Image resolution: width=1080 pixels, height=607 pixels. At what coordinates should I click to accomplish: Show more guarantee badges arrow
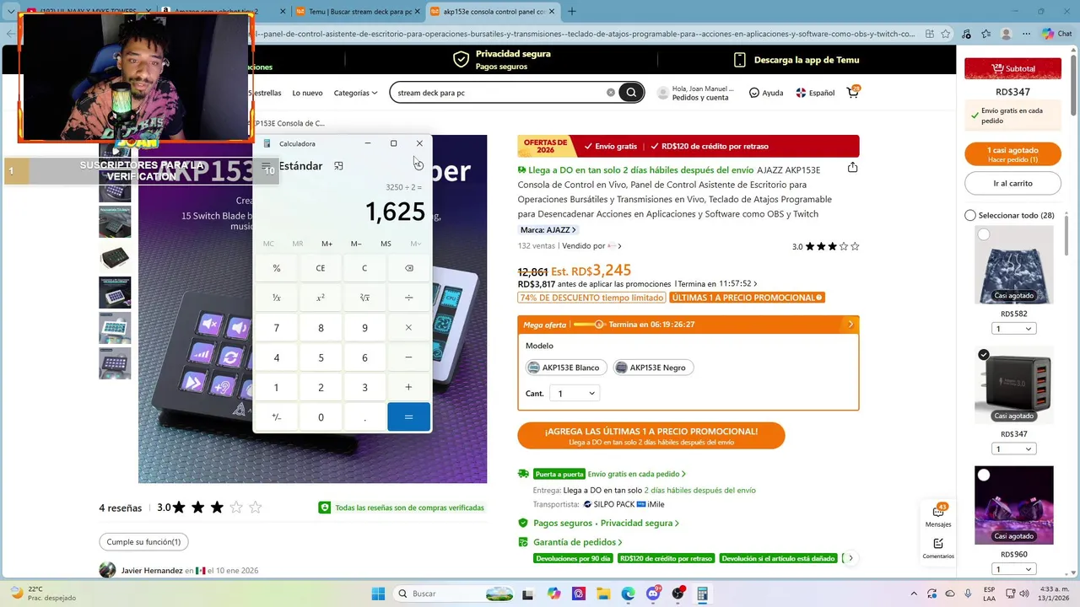(850, 558)
